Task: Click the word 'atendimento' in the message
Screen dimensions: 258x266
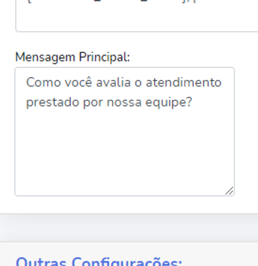Action: pos(183,82)
